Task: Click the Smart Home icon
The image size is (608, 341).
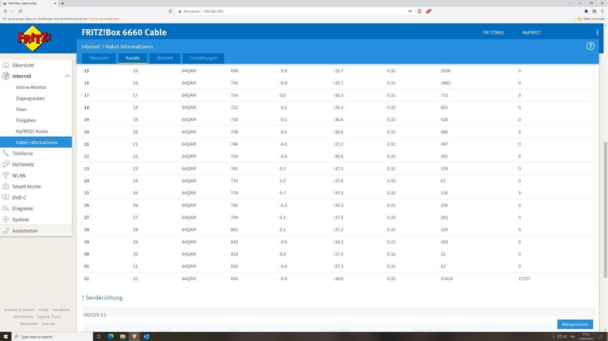Action: (x=6, y=186)
